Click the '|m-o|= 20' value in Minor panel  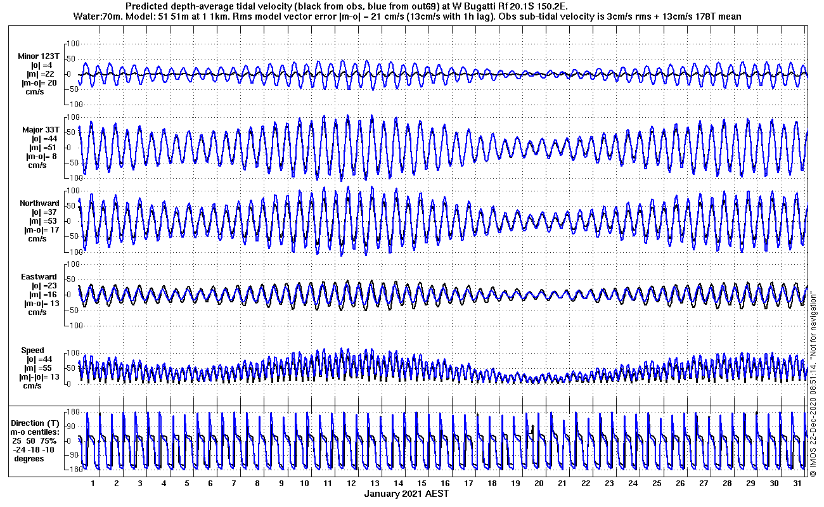pos(39,83)
